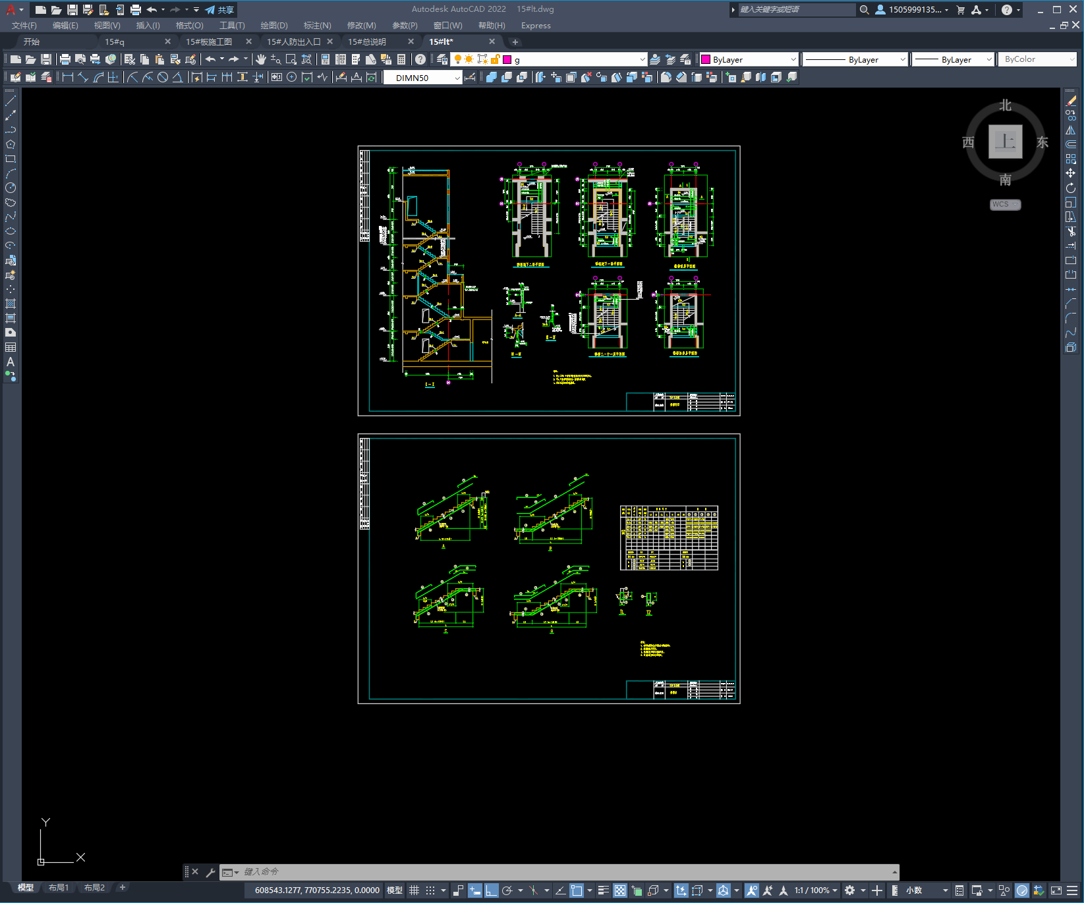Toggle transparency display in status bar
Image resolution: width=1084 pixels, height=903 pixels.
[x=620, y=890]
